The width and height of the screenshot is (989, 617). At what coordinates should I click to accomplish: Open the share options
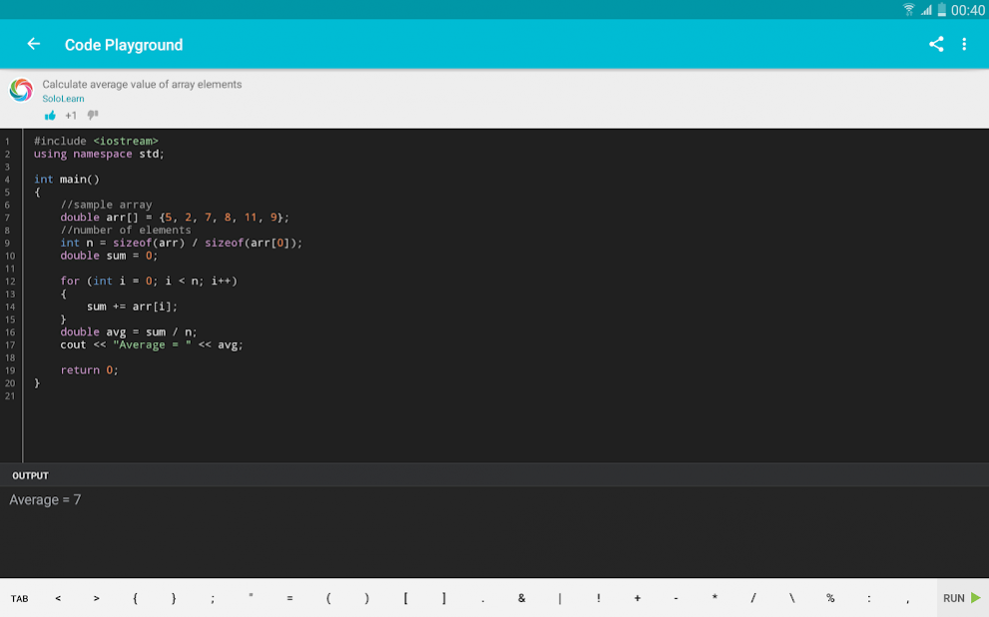click(x=935, y=44)
